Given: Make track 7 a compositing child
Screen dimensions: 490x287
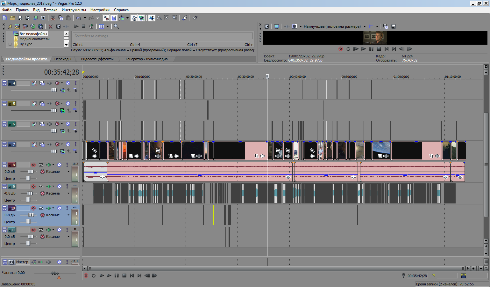Looking at the screenshot, I should pyautogui.click(x=75, y=151).
